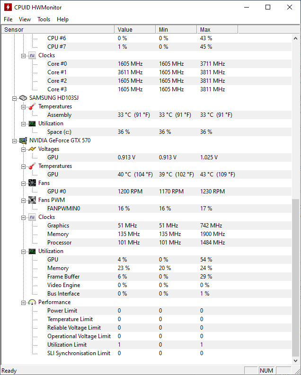
Task: Click the Value column header
Action: click(135, 30)
